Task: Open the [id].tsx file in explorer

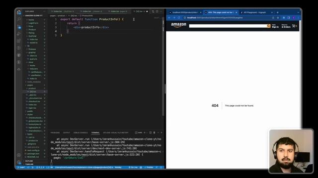Action: [x=35, y=91]
